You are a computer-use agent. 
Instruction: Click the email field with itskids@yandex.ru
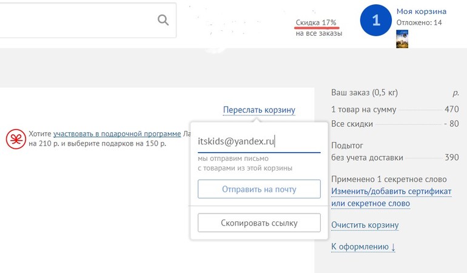point(255,141)
